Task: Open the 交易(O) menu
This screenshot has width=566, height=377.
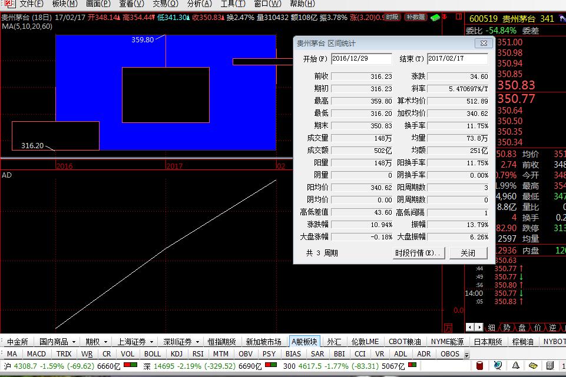Action: [166, 4]
